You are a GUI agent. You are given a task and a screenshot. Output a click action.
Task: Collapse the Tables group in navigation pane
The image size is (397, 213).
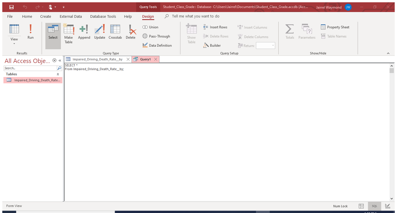(58, 74)
